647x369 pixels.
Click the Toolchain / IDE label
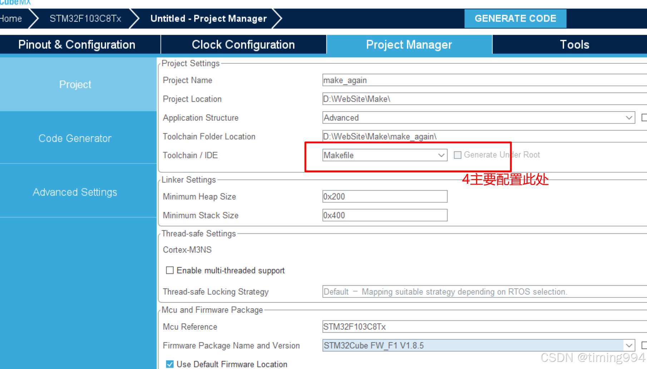(190, 155)
